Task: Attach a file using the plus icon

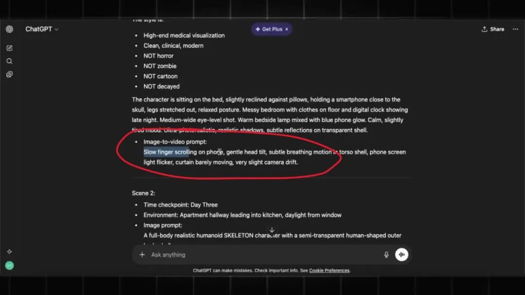Action: pyautogui.click(x=142, y=255)
